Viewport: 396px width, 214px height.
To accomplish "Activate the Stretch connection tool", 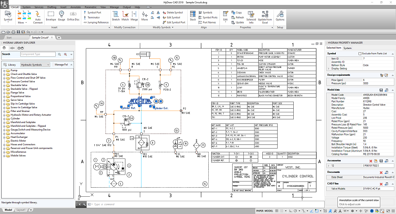I will 115,16.
